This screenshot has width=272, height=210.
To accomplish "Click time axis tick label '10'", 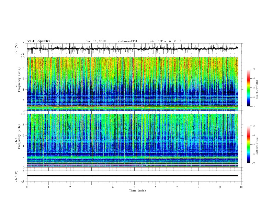I will pyautogui.click(x=241, y=187).
